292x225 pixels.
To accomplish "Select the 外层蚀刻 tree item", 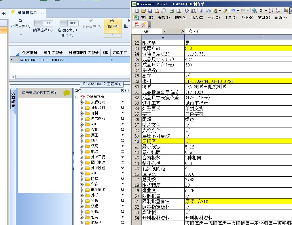I will tap(98, 168).
